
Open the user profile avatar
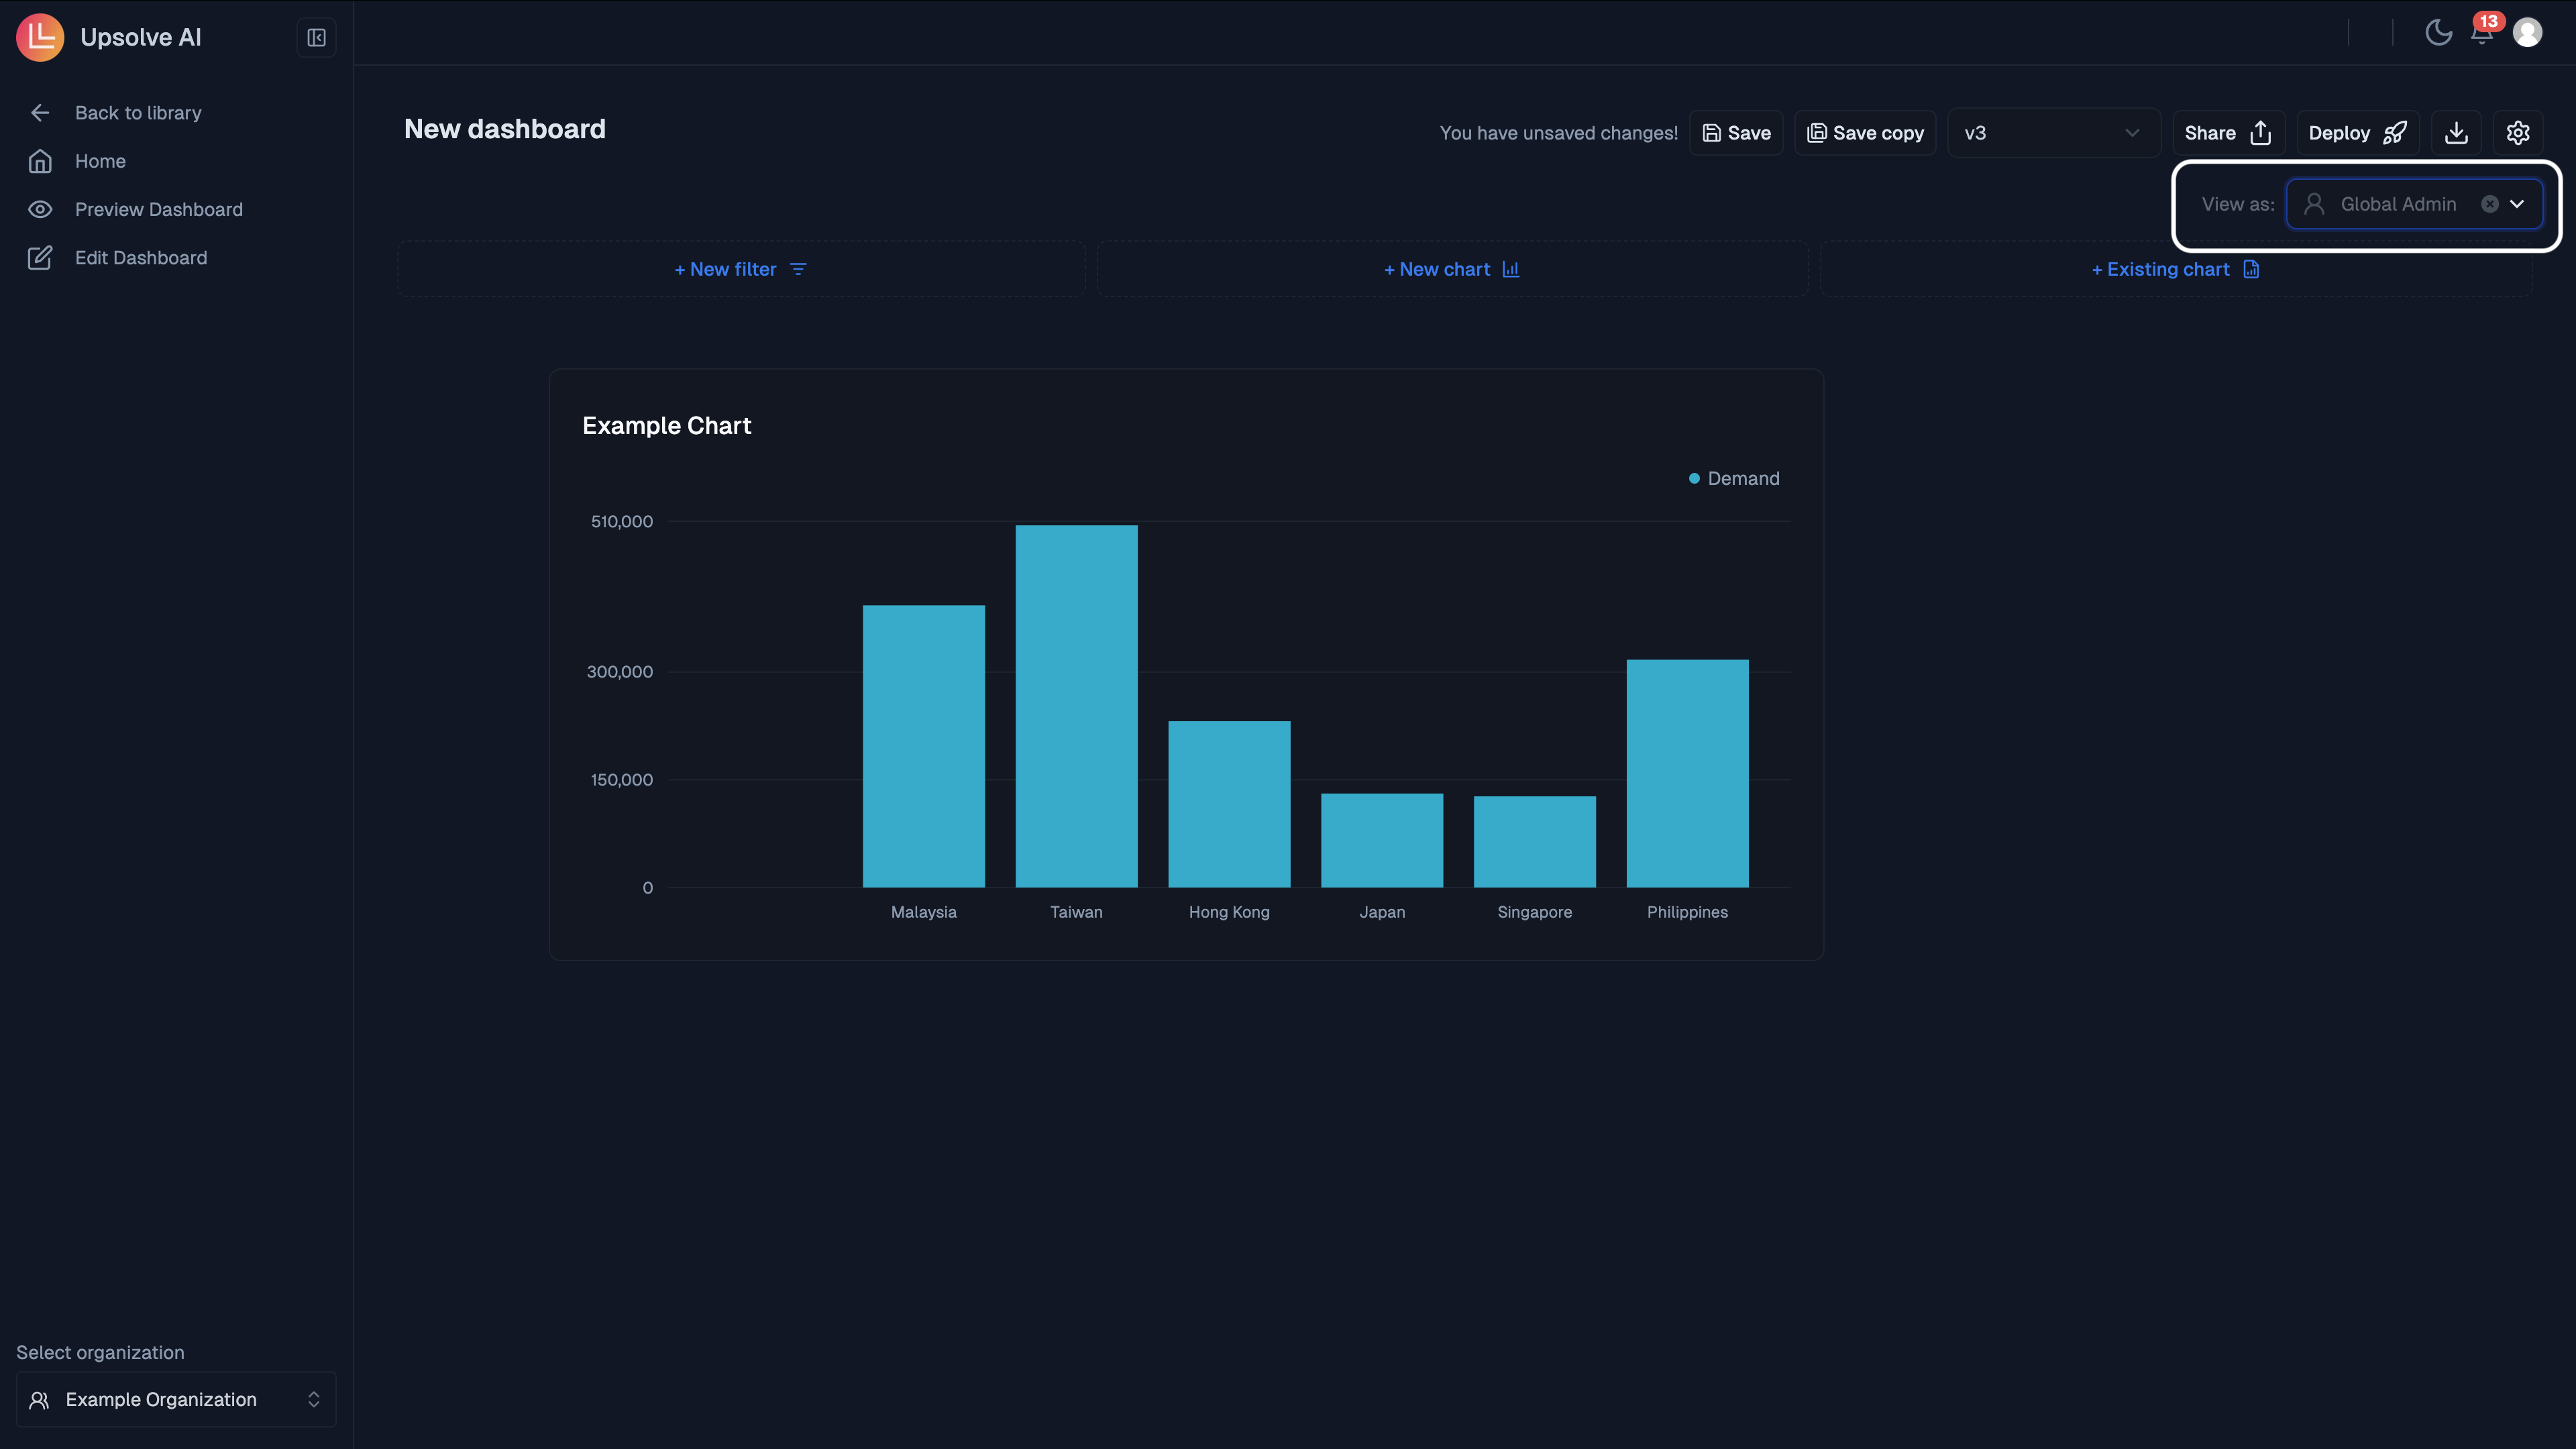tap(2527, 33)
